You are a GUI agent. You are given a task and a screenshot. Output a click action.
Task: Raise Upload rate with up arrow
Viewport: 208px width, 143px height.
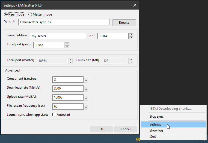[x=86, y=96]
